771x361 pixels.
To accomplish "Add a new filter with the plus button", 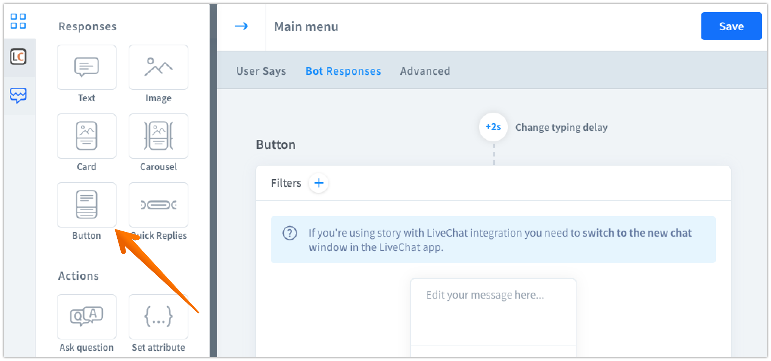I will (x=318, y=183).
